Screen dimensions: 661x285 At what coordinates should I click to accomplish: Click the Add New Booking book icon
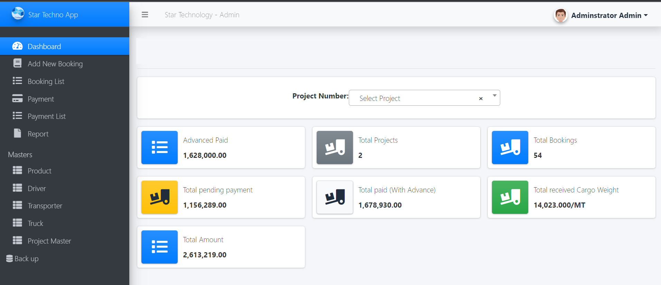coord(17,63)
